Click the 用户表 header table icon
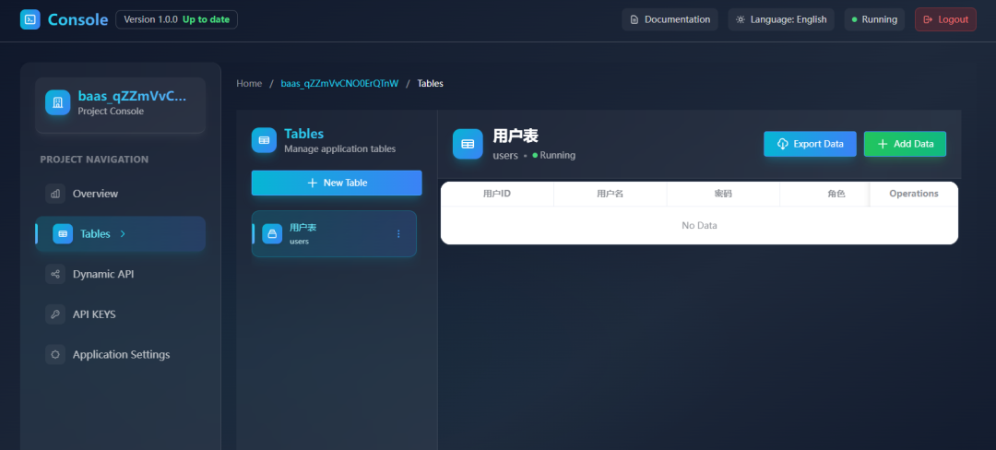 468,144
